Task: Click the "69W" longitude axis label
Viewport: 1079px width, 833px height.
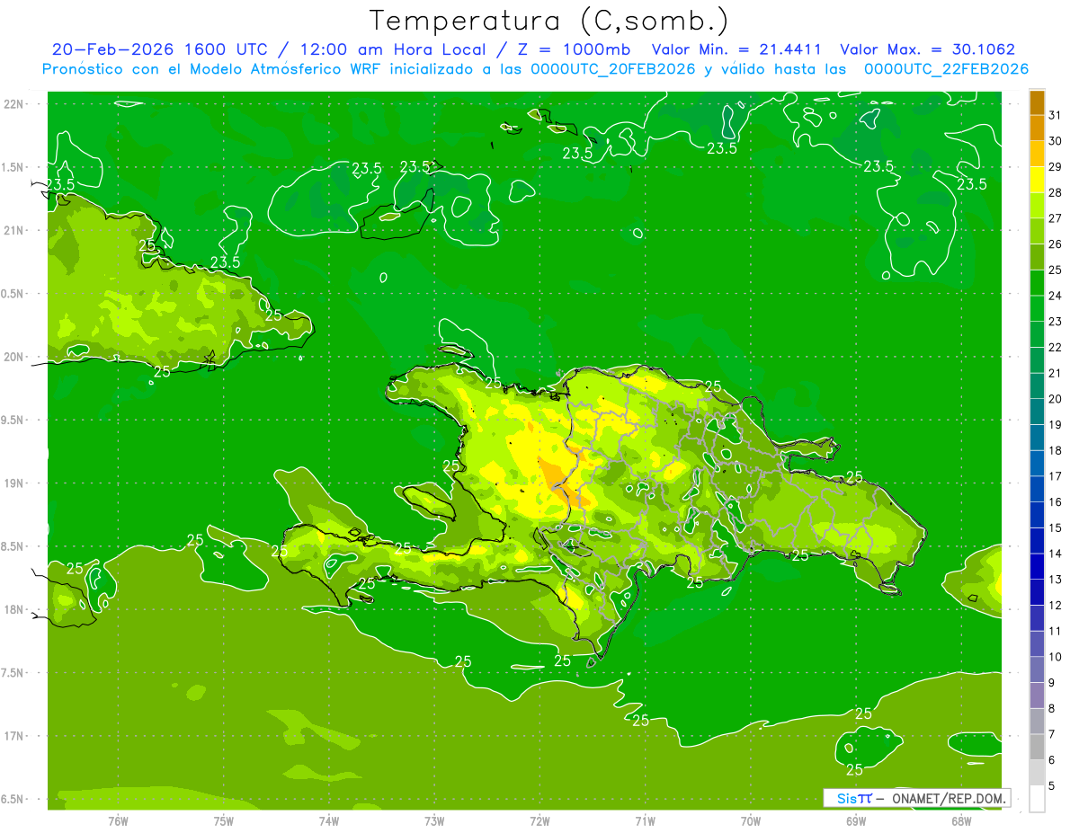Action: pos(856,821)
